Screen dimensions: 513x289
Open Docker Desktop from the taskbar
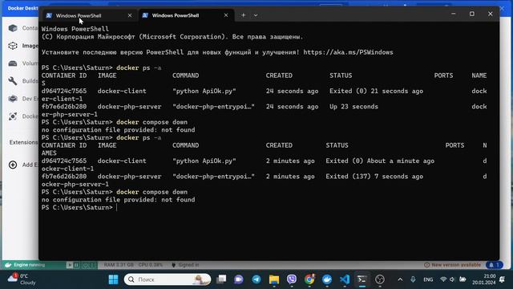click(x=327, y=279)
